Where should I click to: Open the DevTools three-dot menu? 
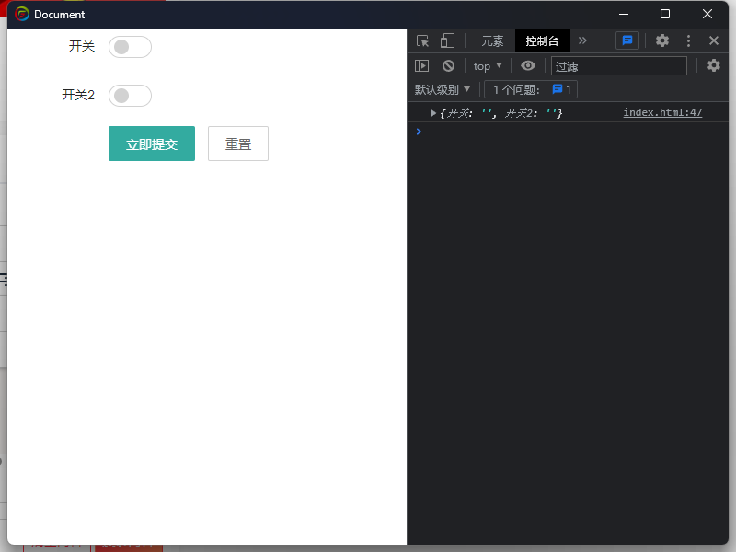(688, 40)
